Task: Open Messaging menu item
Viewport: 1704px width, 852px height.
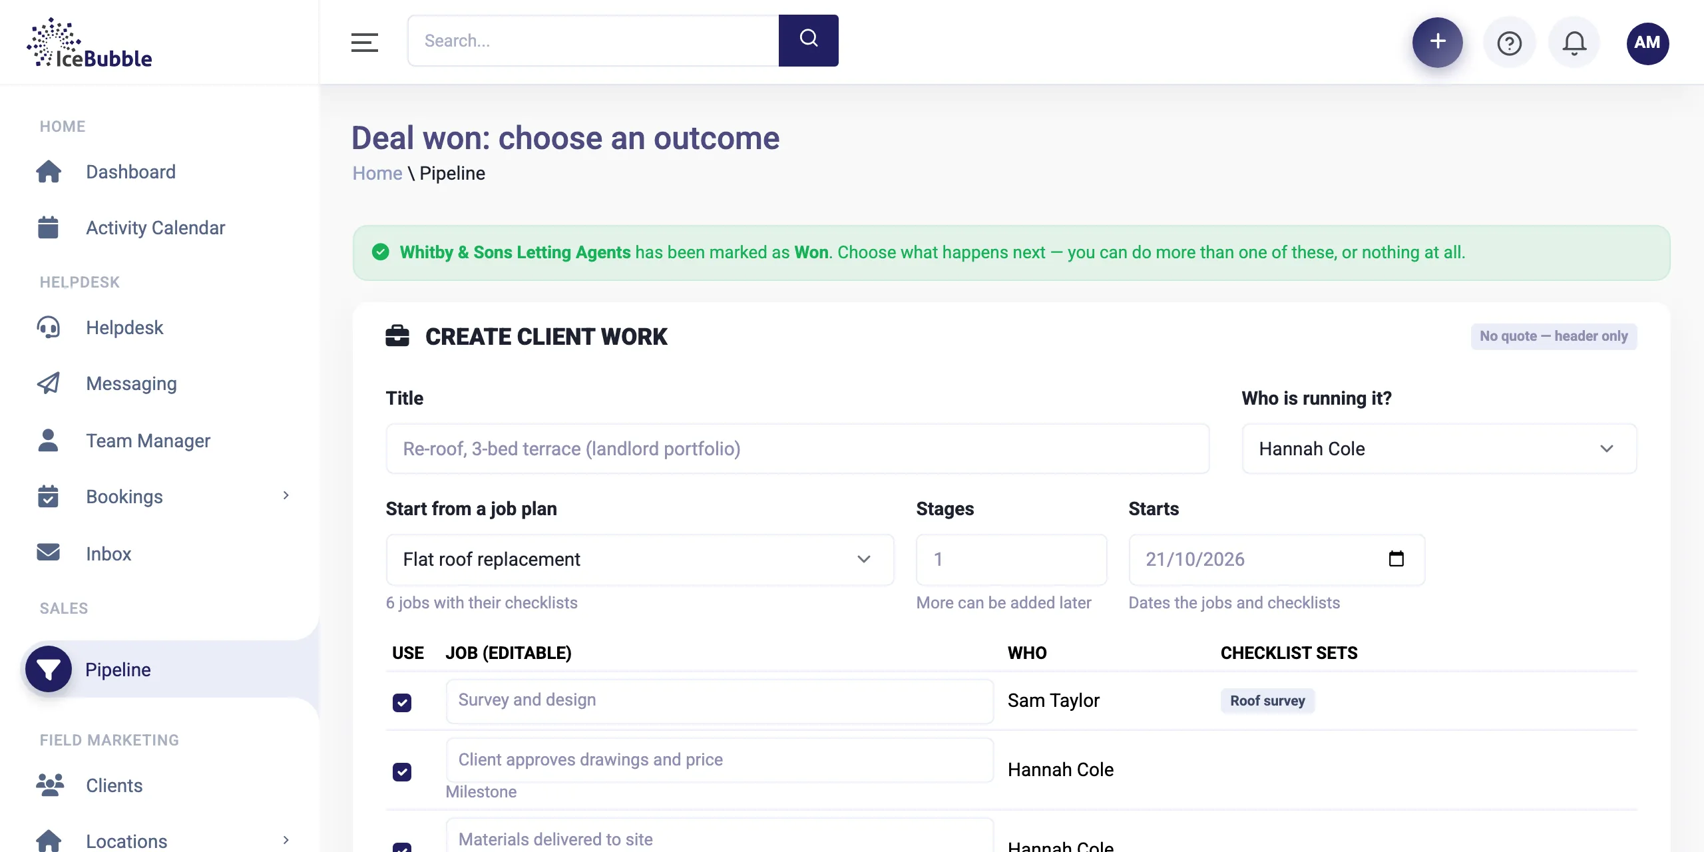Action: click(x=132, y=383)
